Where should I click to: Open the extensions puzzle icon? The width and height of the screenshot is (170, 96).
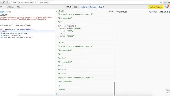click(x=169, y=2)
